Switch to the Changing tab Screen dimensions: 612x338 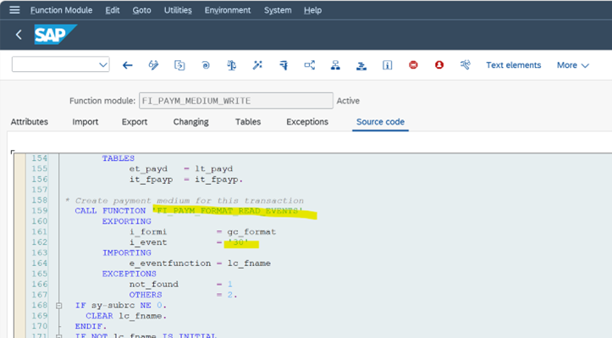click(x=190, y=122)
